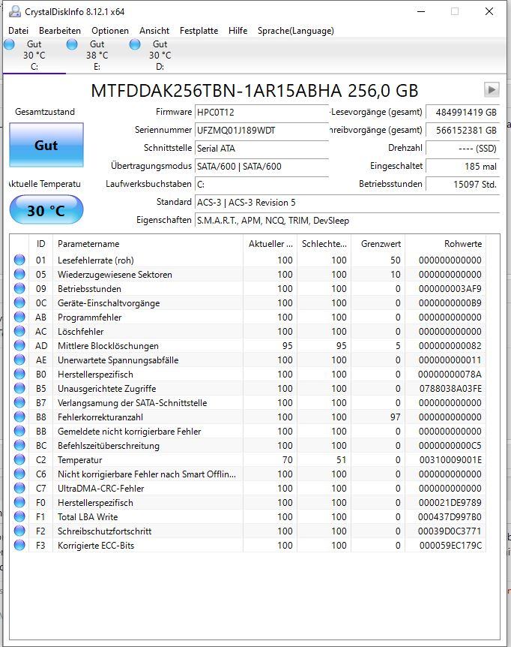The height and width of the screenshot is (647, 511).
Task: Click raw value 0788038A03FE
Action: (450, 388)
